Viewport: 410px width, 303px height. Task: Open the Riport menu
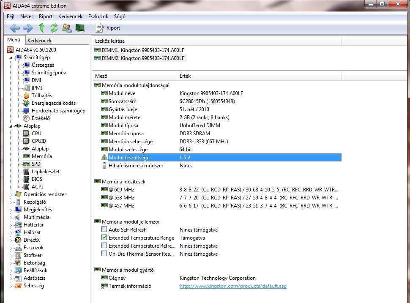(46, 16)
